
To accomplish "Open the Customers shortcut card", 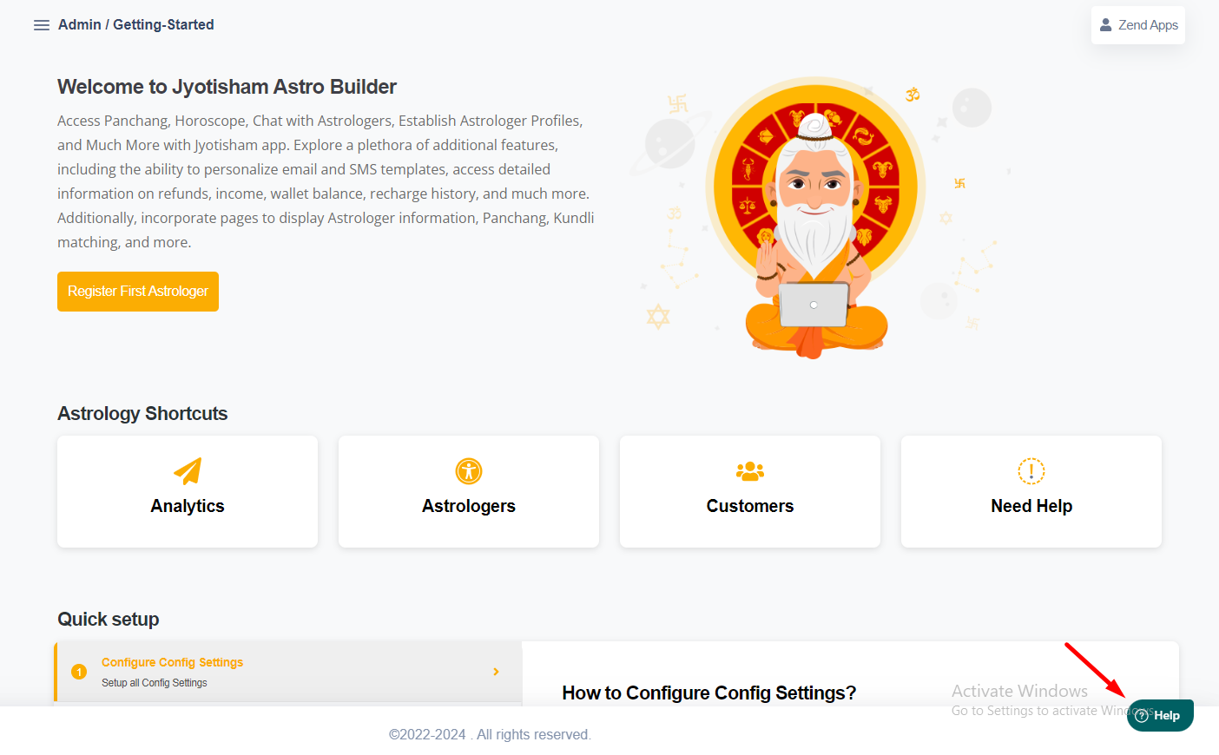I will (750, 491).
